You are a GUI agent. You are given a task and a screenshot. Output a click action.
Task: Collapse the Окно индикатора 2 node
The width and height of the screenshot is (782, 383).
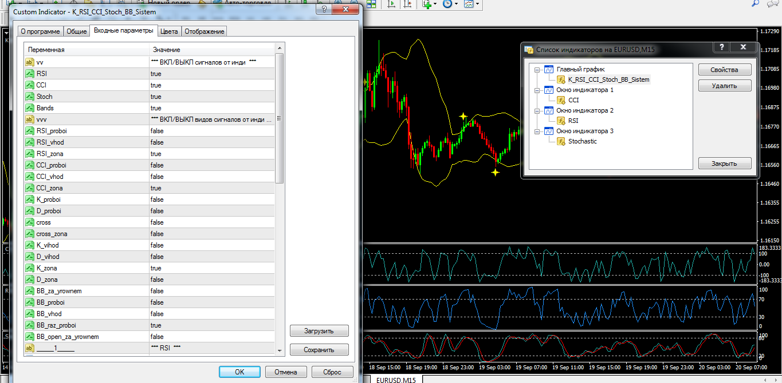537,111
